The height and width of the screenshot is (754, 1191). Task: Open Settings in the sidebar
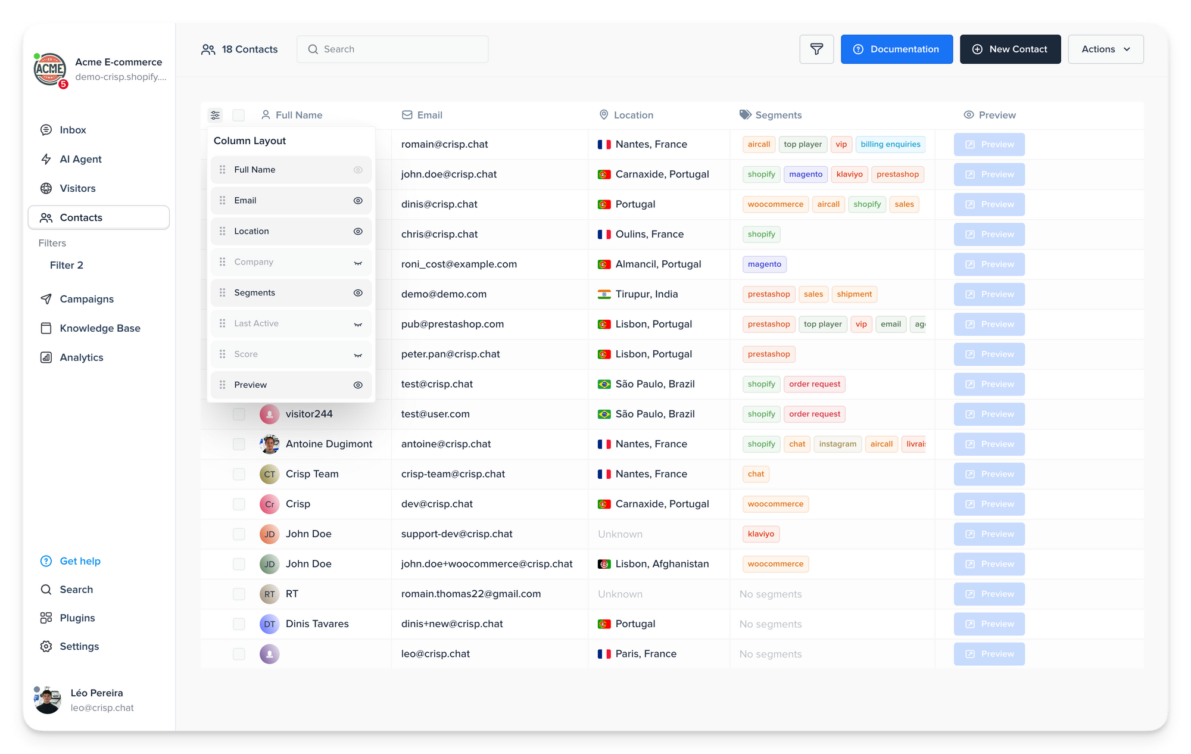click(x=99, y=647)
